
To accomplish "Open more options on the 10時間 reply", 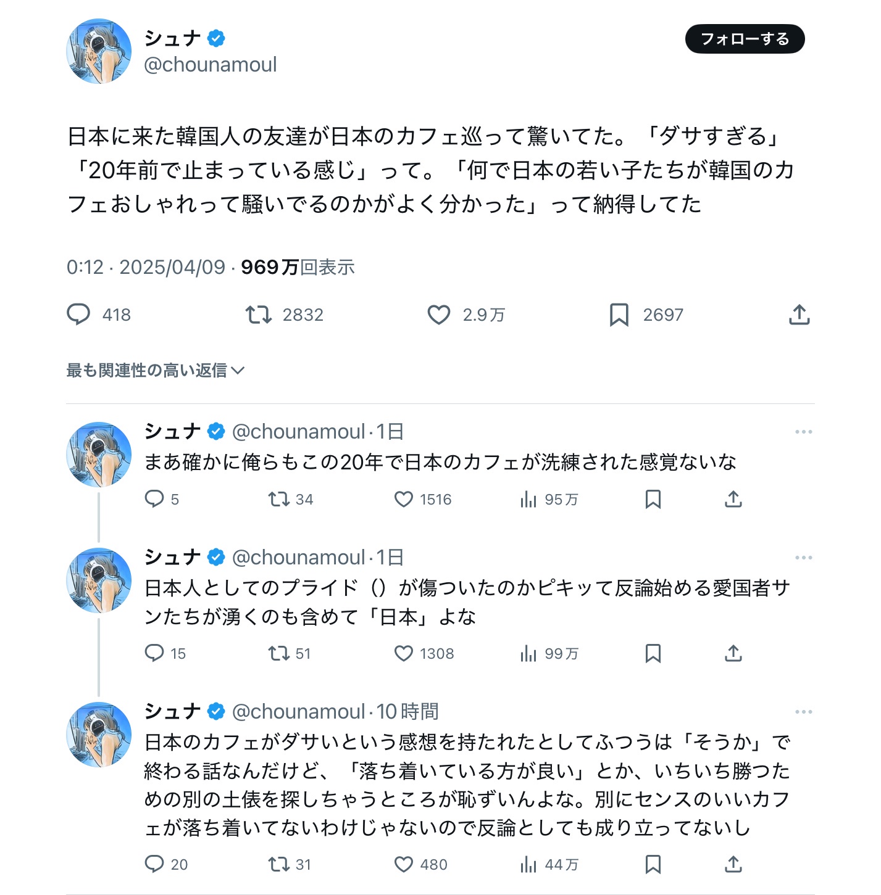I will [x=803, y=712].
